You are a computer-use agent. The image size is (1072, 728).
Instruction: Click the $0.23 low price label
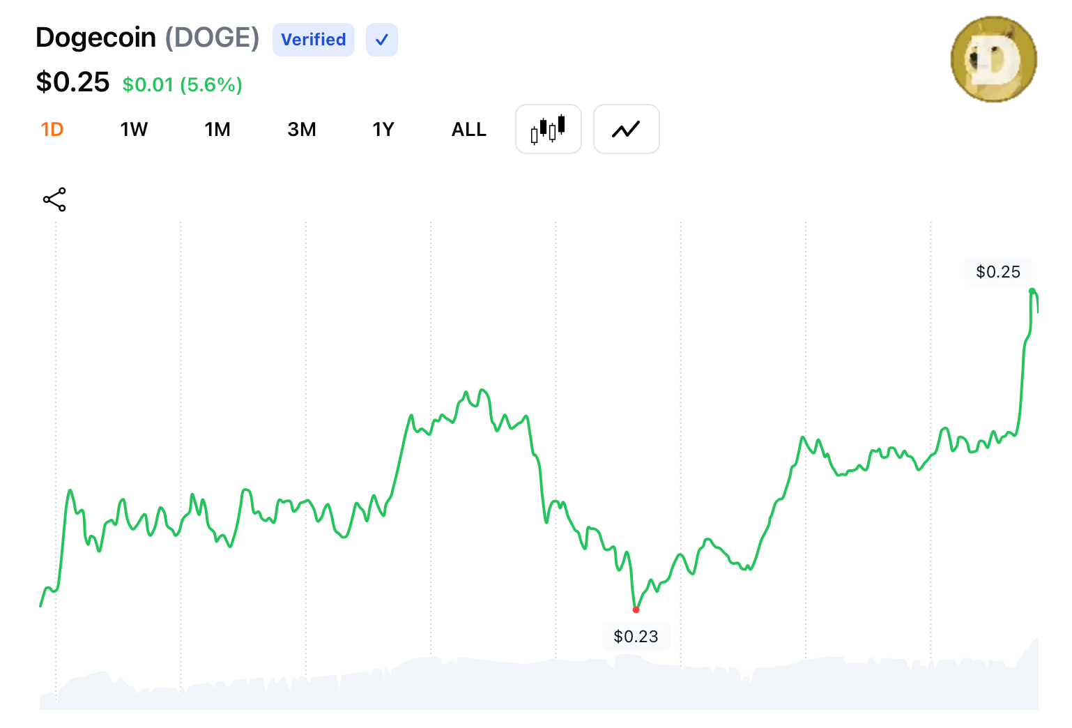(x=636, y=637)
